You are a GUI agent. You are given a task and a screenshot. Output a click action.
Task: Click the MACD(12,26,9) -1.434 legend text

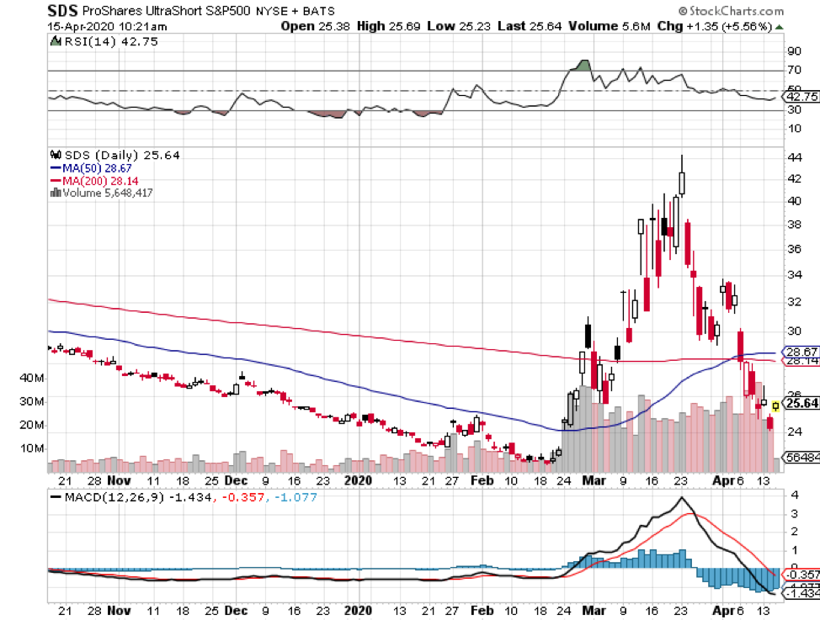(x=138, y=497)
